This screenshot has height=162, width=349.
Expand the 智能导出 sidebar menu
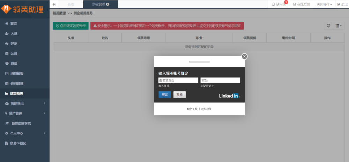[x=25, y=103]
